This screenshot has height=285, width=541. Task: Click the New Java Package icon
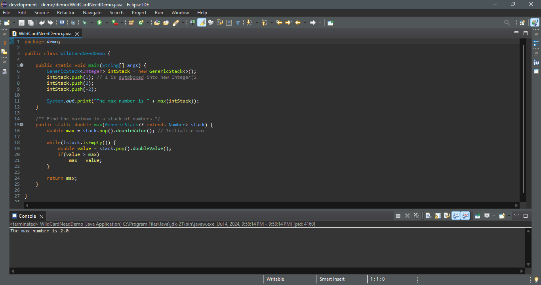coord(131,23)
